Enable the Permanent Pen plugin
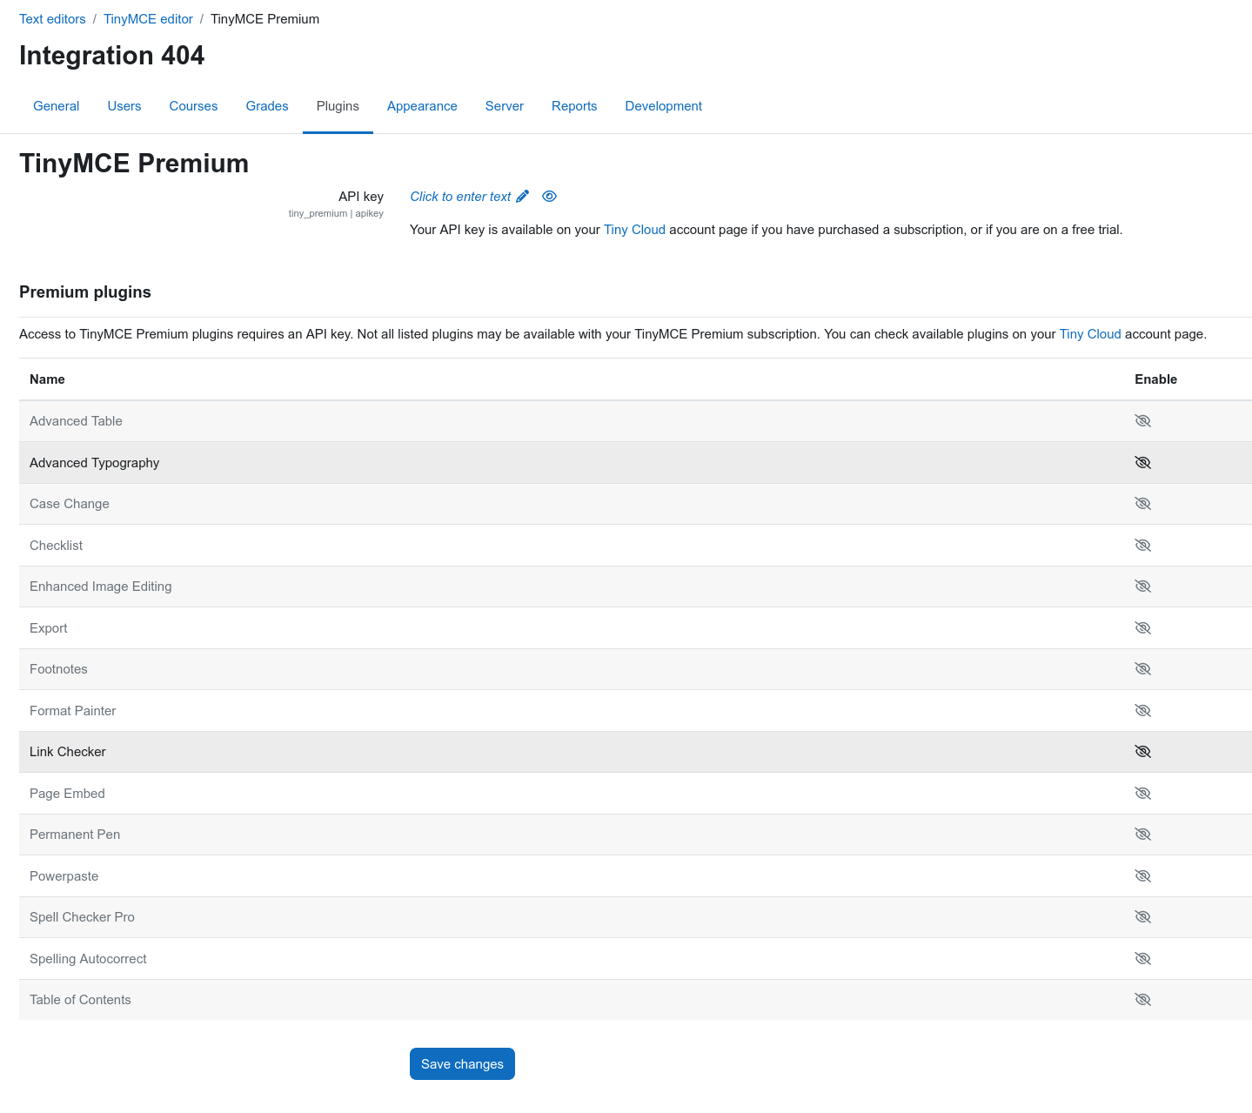1252x1113 pixels. click(1143, 835)
